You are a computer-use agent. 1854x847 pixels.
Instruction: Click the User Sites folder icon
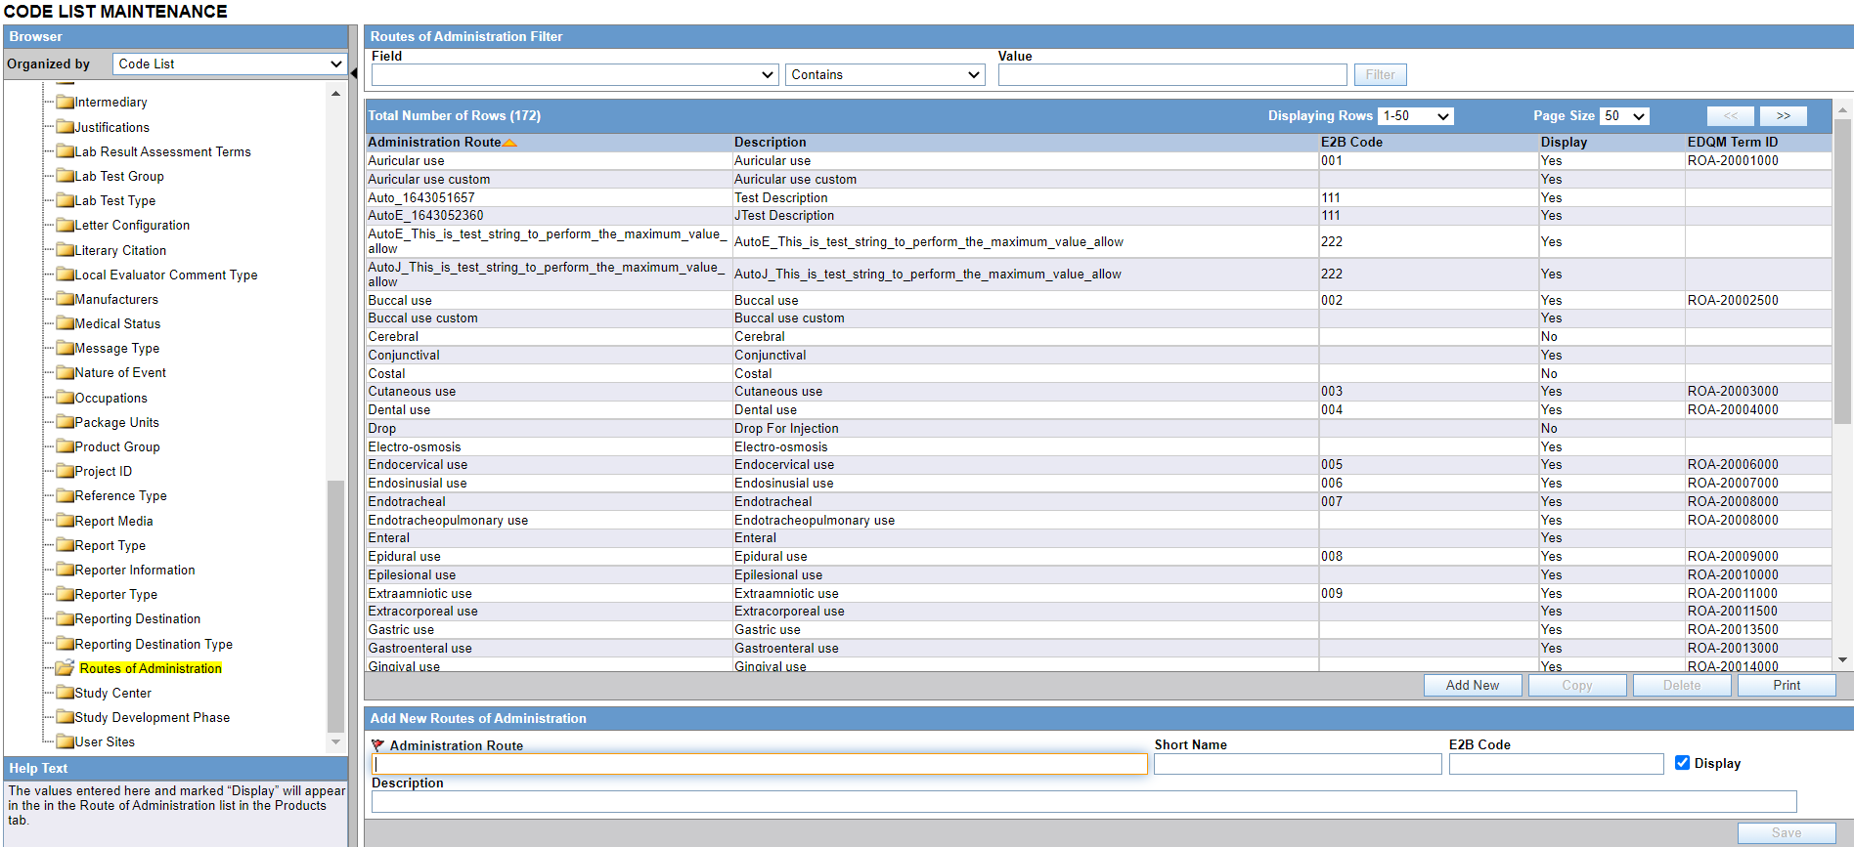66,741
